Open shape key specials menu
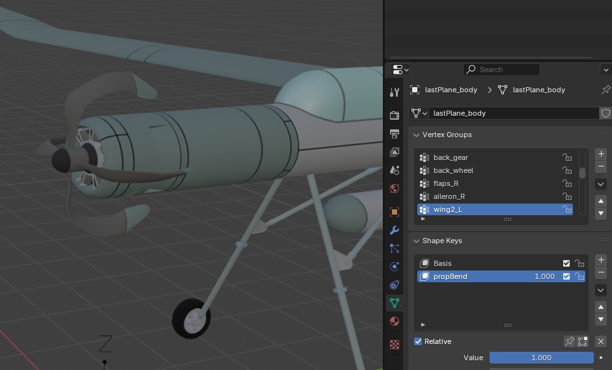This screenshot has height=370, width=612. 601,290
